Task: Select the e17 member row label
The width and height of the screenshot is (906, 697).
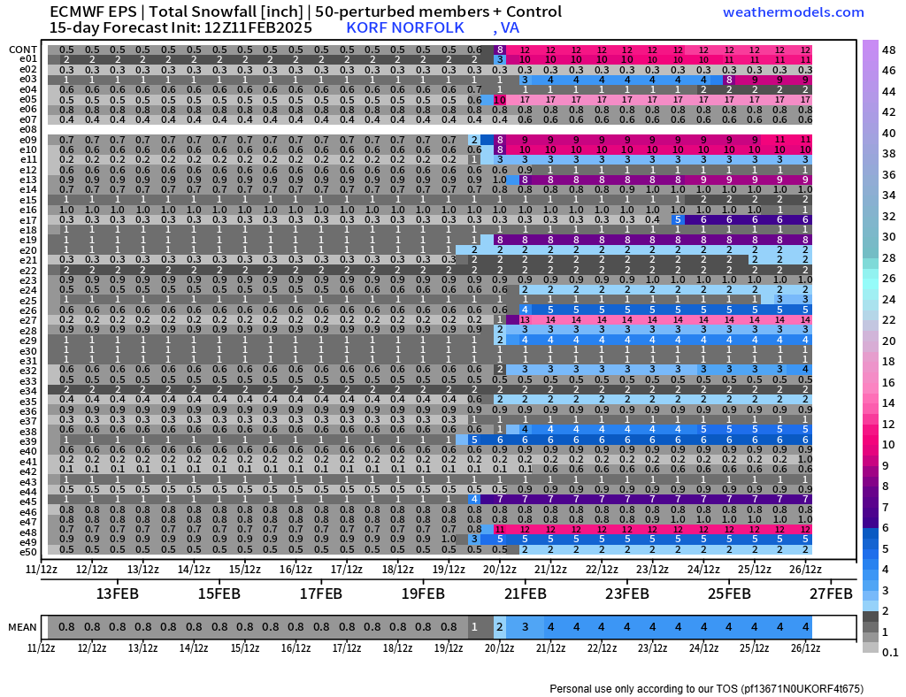Action: tap(27, 220)
